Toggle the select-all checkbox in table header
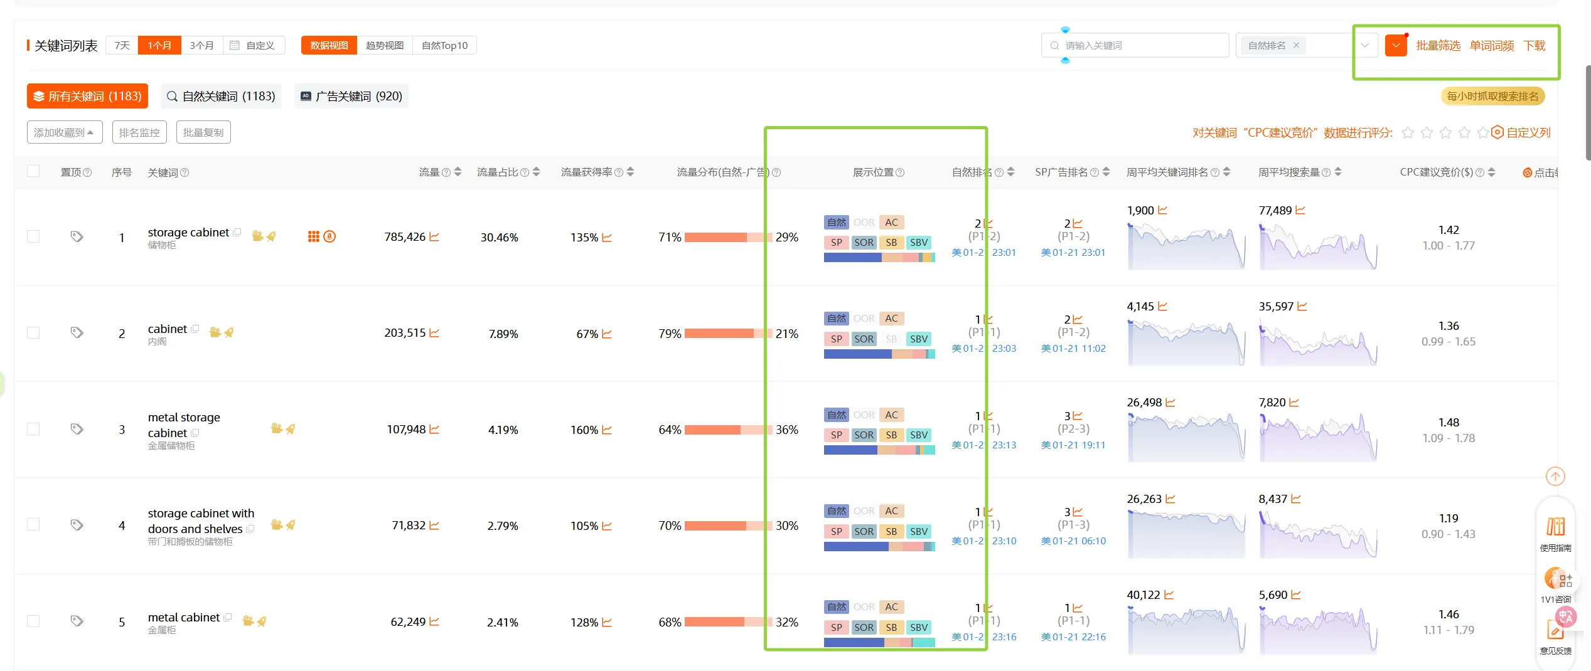Screen dimensions: 1591x671 [33, 171]
